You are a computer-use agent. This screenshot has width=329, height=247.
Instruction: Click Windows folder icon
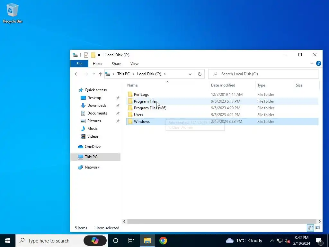(x=130, y=121)
